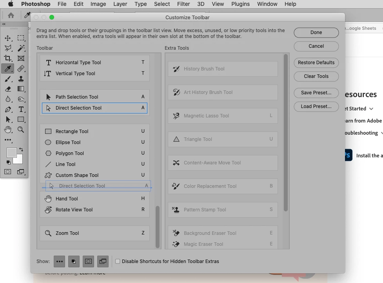Click Restore Defaults button
The image size is (383, 283).
point(316,63)
